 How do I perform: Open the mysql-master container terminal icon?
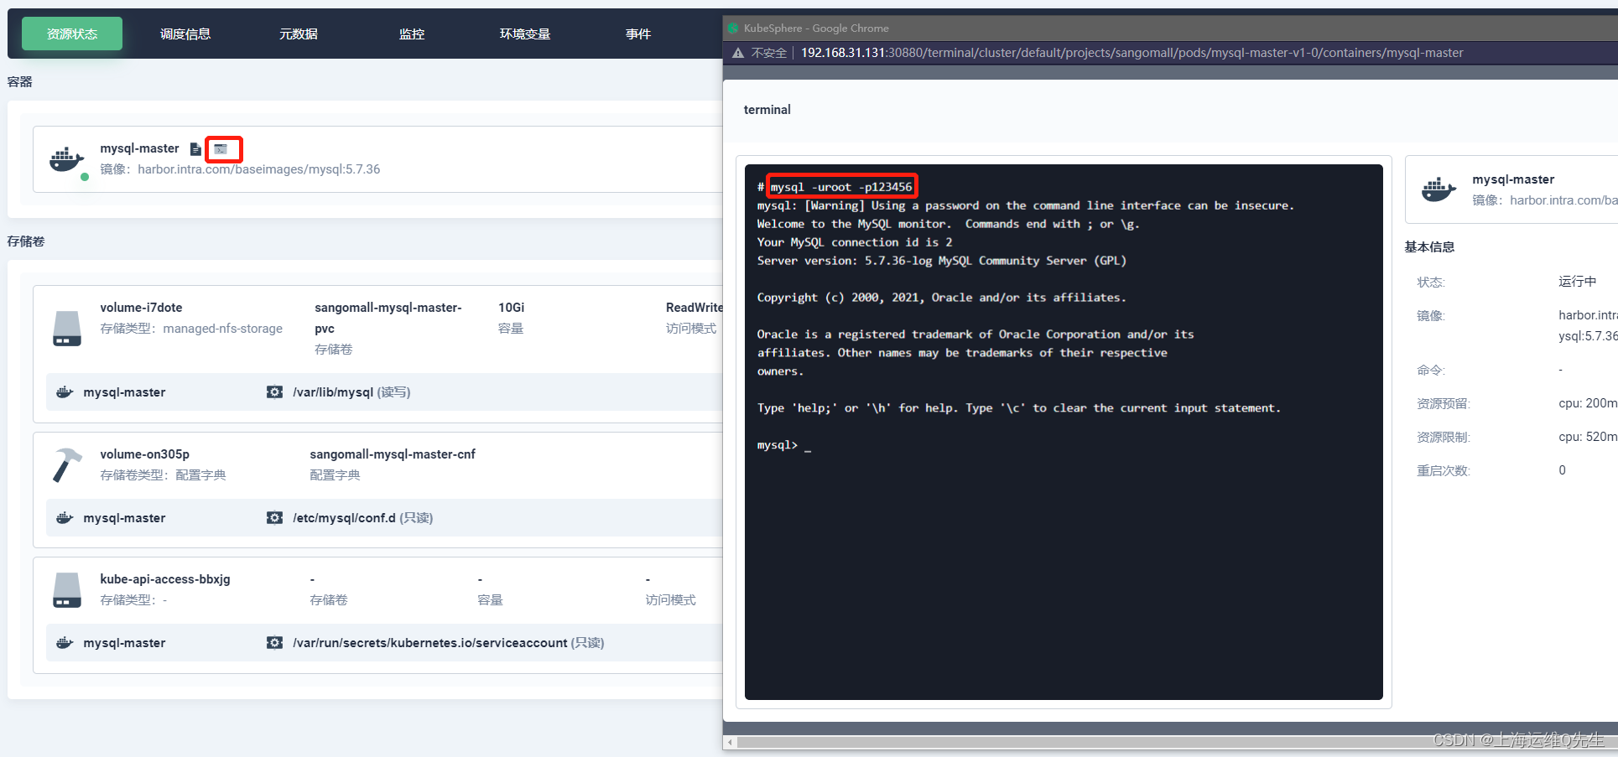(221, 149)
